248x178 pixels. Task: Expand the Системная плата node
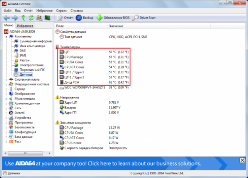tap(7, 80)
